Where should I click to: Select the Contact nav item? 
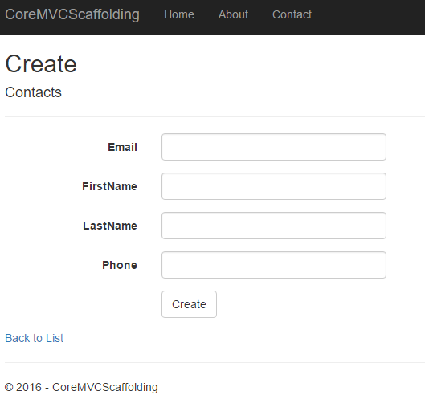click(292, 14)
